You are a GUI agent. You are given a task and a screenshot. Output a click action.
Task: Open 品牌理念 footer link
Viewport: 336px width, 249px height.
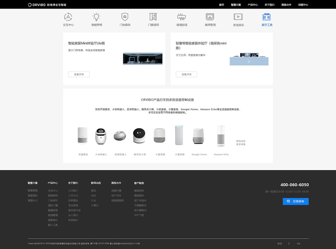pos(73,201)
